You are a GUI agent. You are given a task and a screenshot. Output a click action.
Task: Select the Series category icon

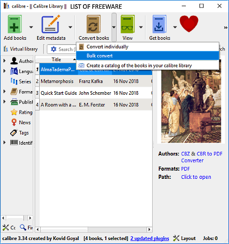pos(14,81)
